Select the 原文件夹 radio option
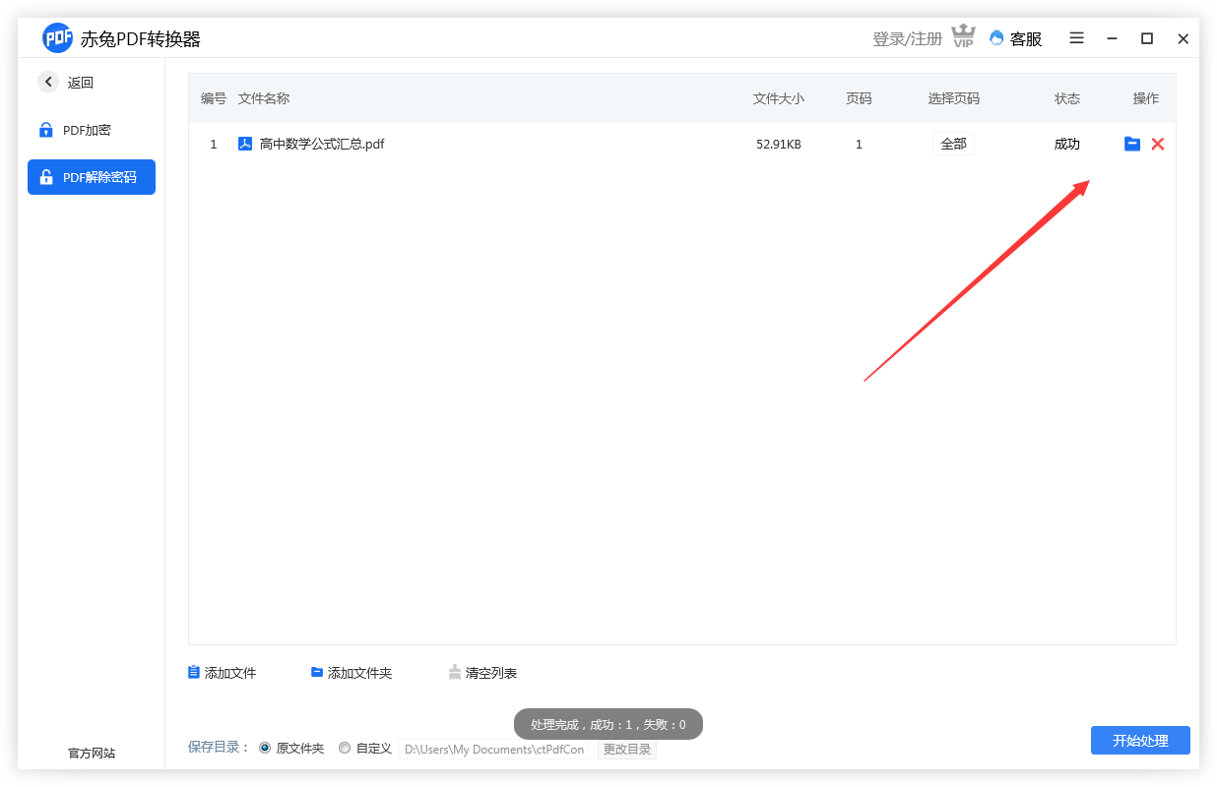1217x787 pixels. 265,748
